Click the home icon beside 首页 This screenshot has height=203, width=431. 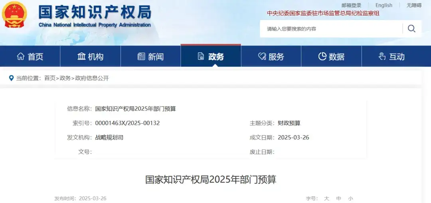(x=21, y=57)
